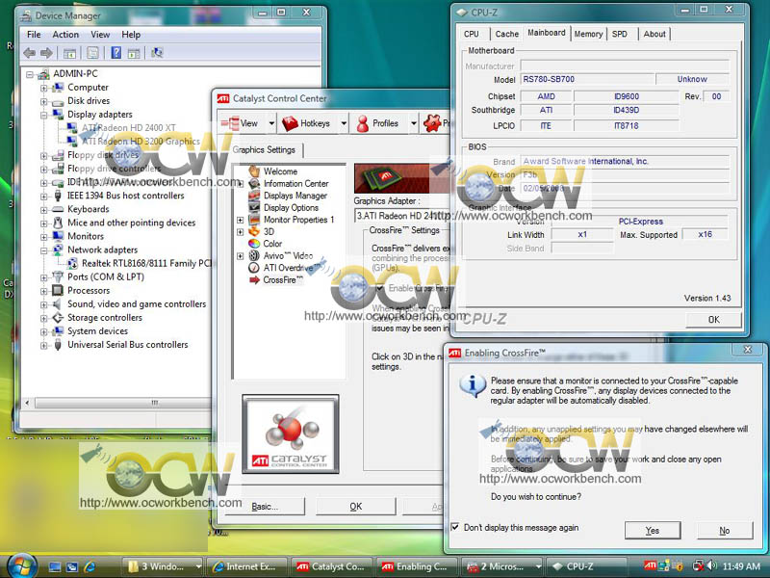Open the Graphics Adapter combo box
770x578 pixels.
click(402, 215)
